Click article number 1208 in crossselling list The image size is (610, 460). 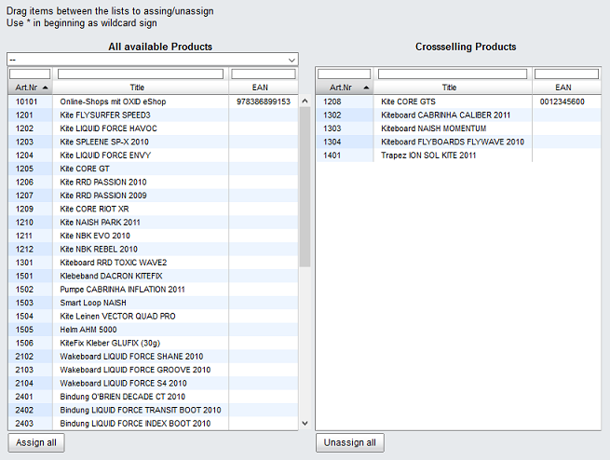point(332,101)
